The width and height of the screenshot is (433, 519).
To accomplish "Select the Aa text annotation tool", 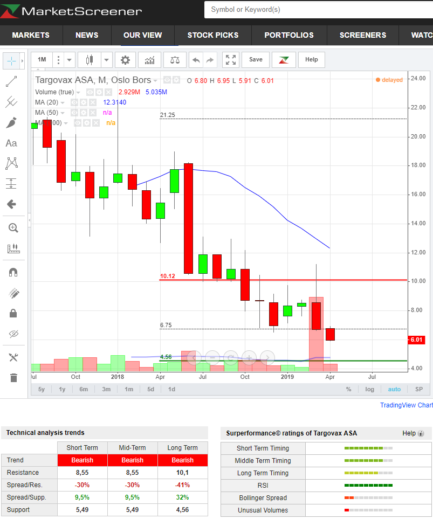I will coord(11,143).
